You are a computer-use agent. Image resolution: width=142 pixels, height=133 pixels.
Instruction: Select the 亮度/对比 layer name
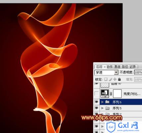point(132,94)
